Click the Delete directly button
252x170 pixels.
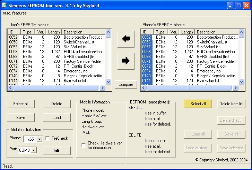pyautogui.click(x=231, y=120)
